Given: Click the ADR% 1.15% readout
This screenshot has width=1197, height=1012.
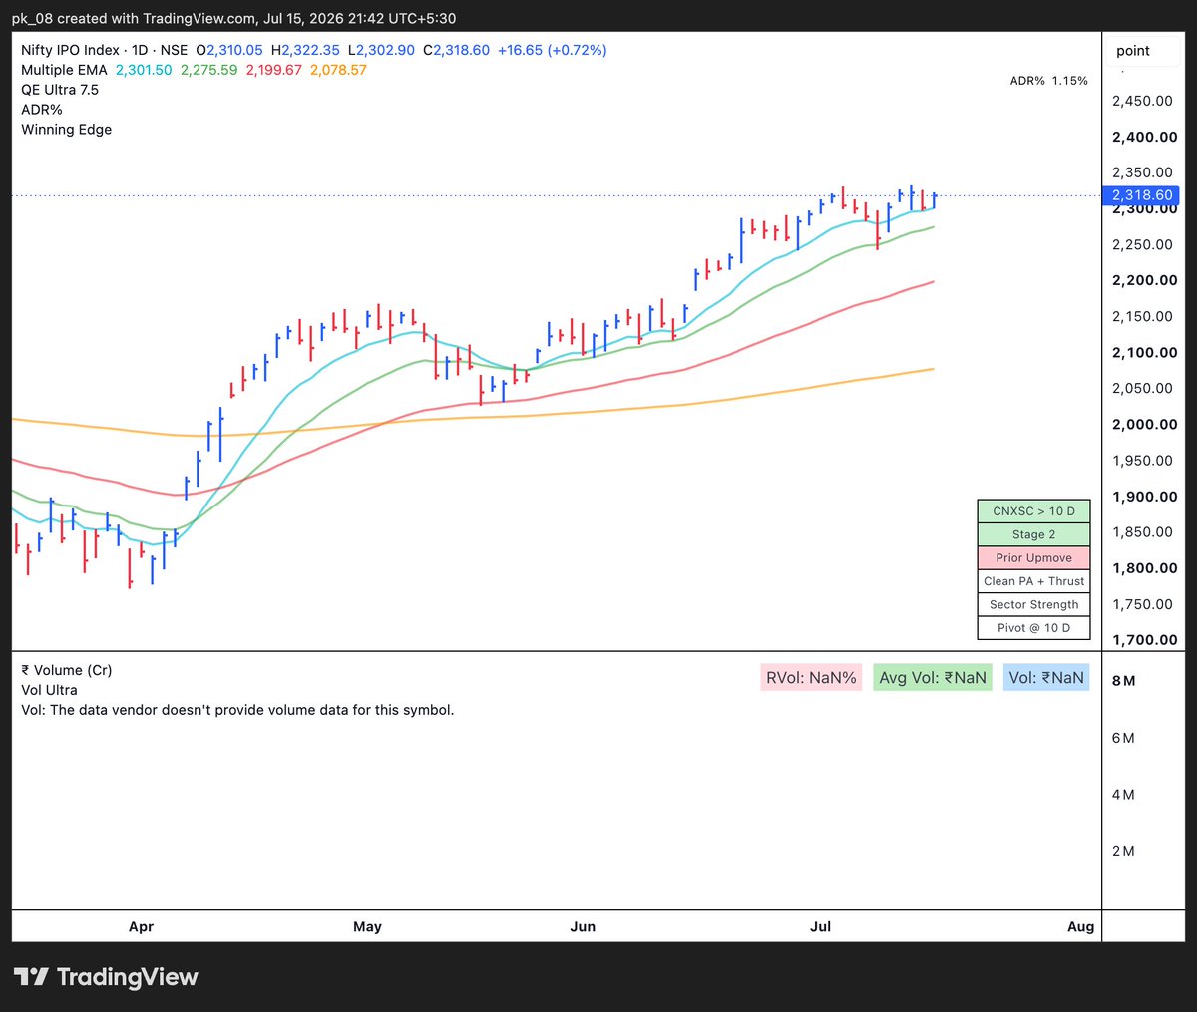Looking at the screenshot, I should (1049, 81).
